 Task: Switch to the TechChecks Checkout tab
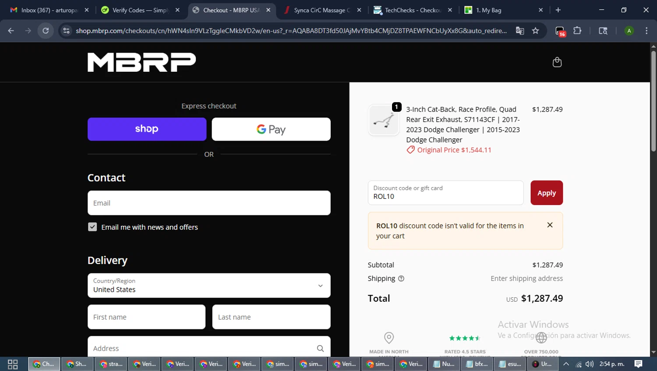(413, 10)
